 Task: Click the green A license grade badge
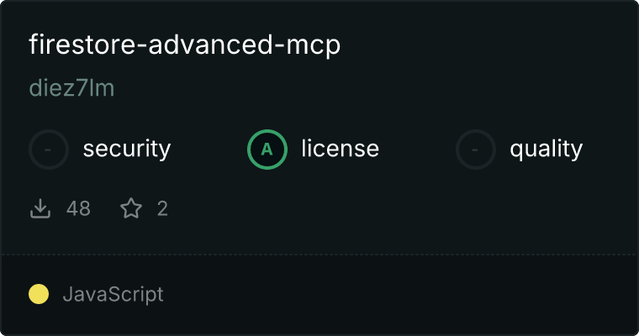[267, 150]
